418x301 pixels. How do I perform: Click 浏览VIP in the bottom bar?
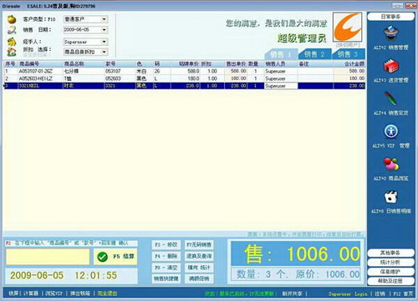[54, 293]
